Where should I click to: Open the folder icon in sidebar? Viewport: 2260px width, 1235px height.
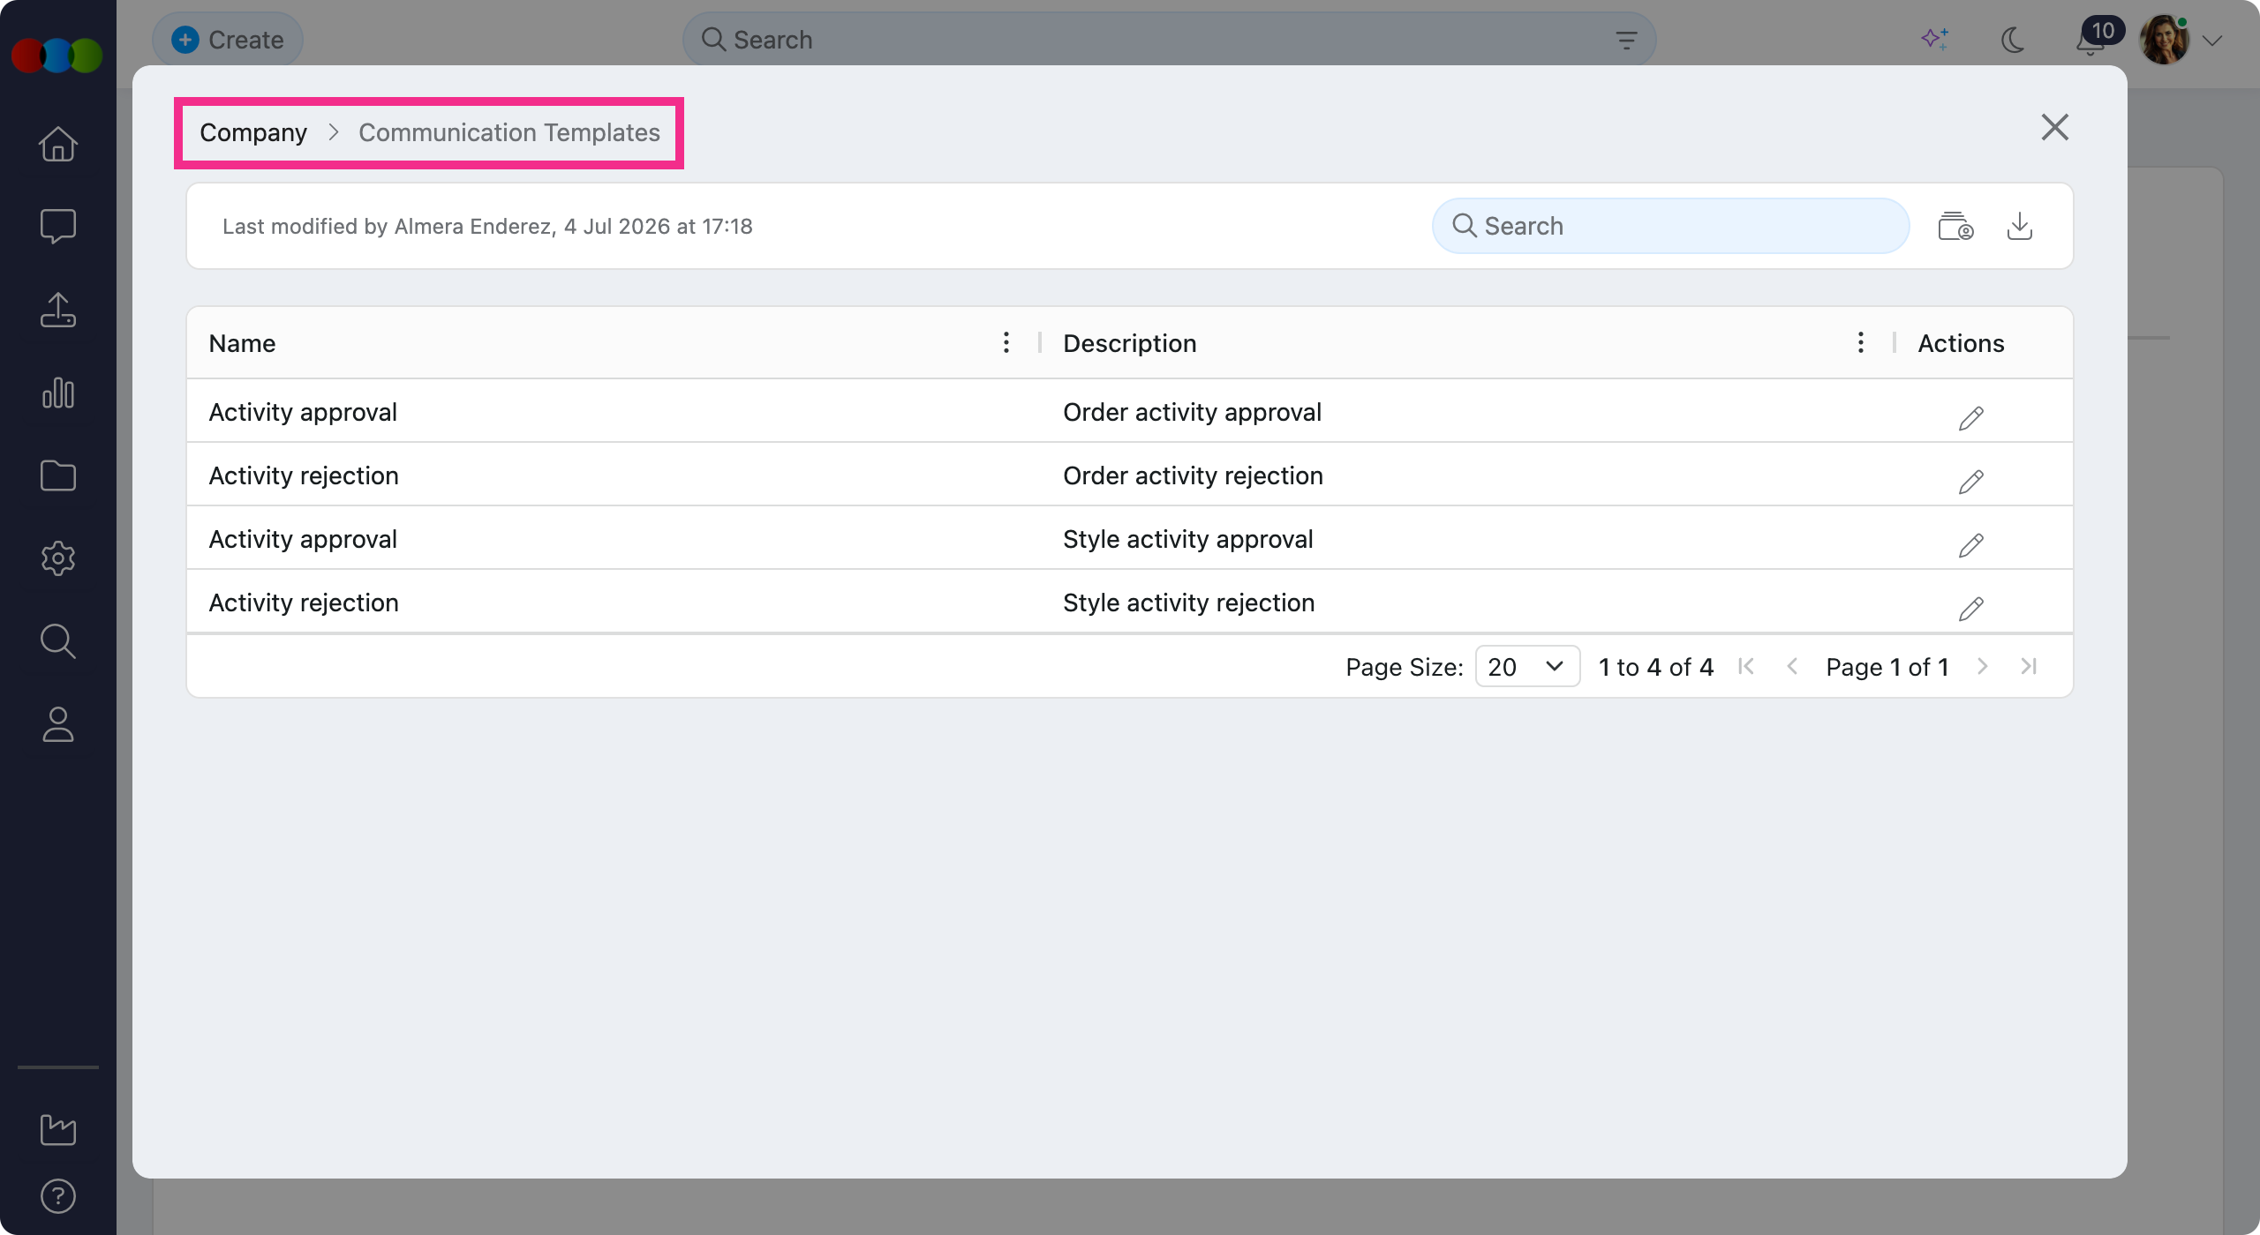(x=58, y=475)
